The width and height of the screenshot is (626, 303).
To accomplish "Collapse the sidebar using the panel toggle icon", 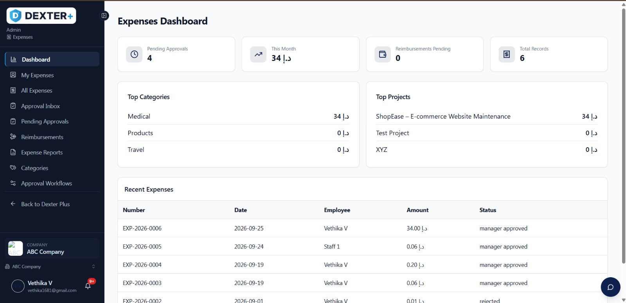I will pyautogui.click(x=104, y=16).
